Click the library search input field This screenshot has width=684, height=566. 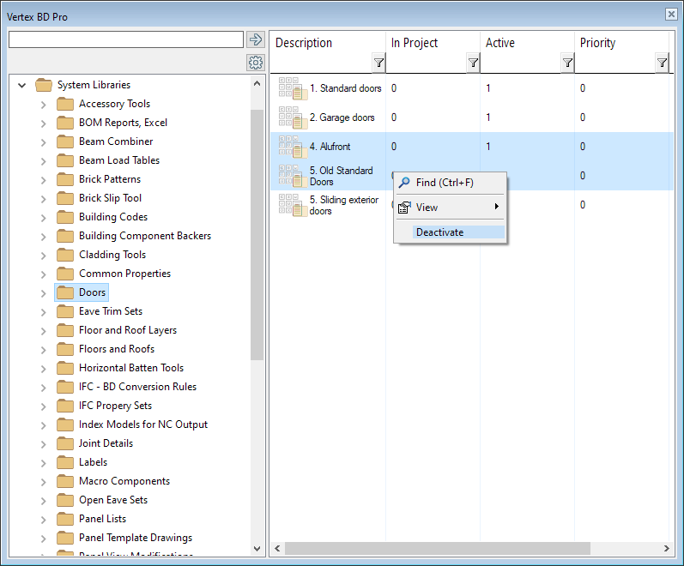pos(125,39)
